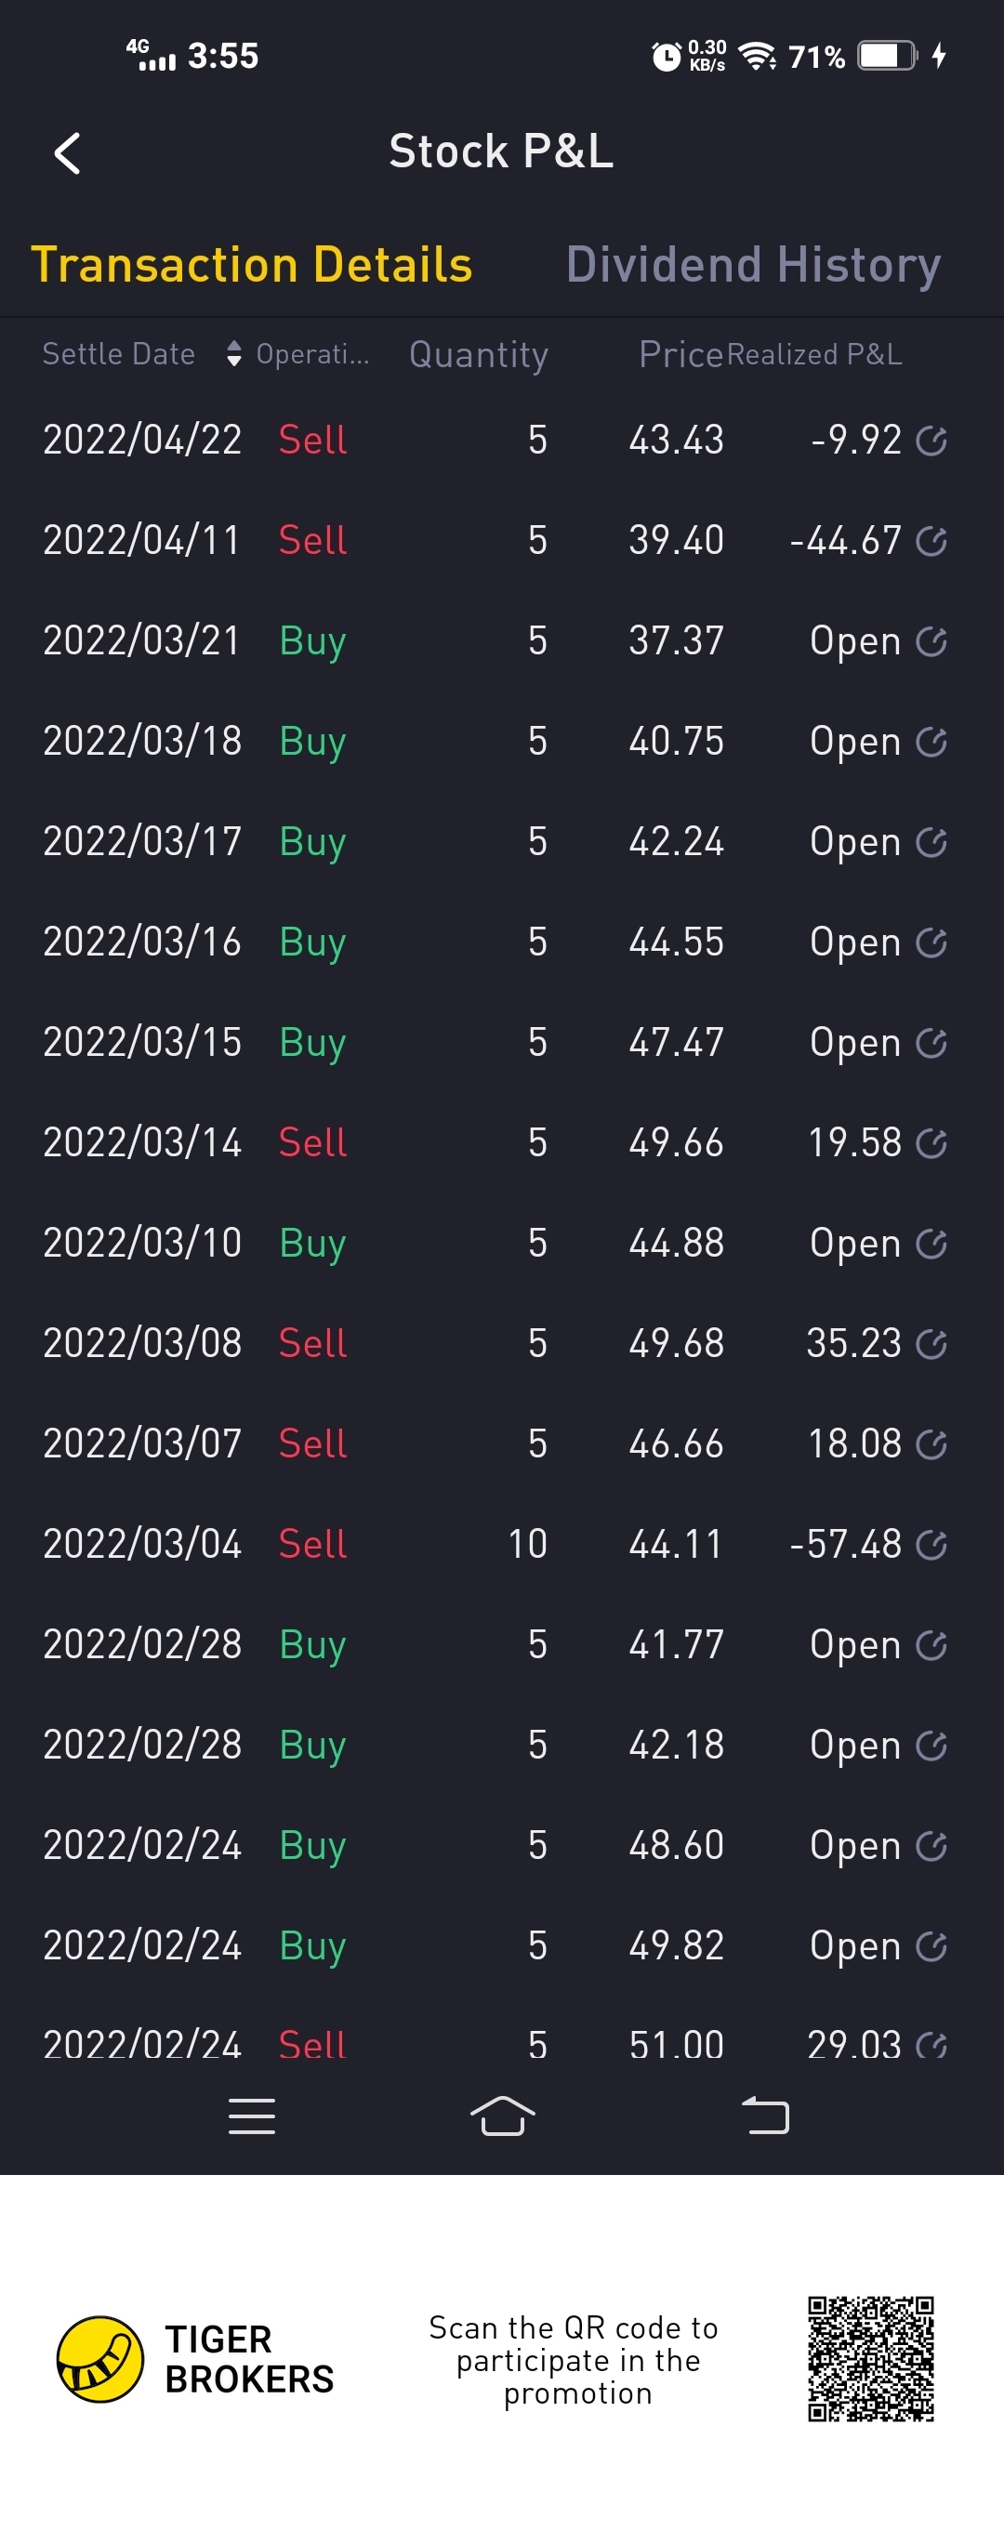Screen dimensions: 1004x2544
Task: Tap share icon beside -44.67 loss
Action: tap(931, 541)
